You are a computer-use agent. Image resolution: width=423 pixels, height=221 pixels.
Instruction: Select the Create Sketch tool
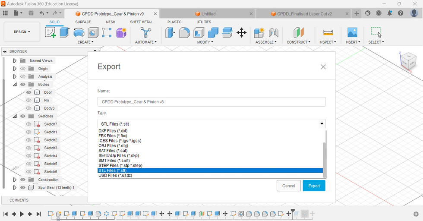coord(51,33)
